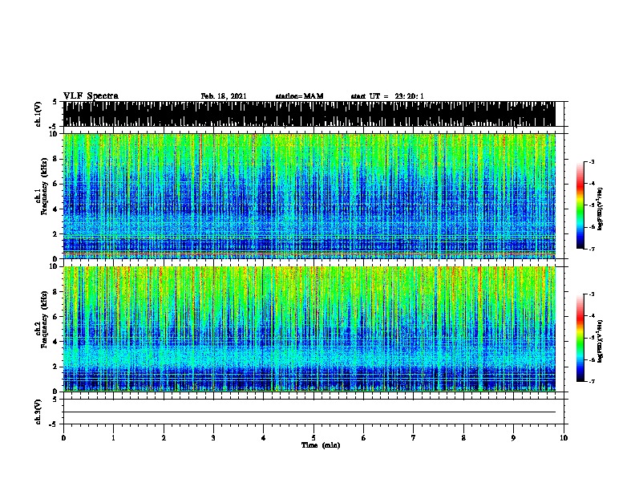Click inside the ch.2 spectrogram plot
635x491 pixels.
[x=309, y=329]
